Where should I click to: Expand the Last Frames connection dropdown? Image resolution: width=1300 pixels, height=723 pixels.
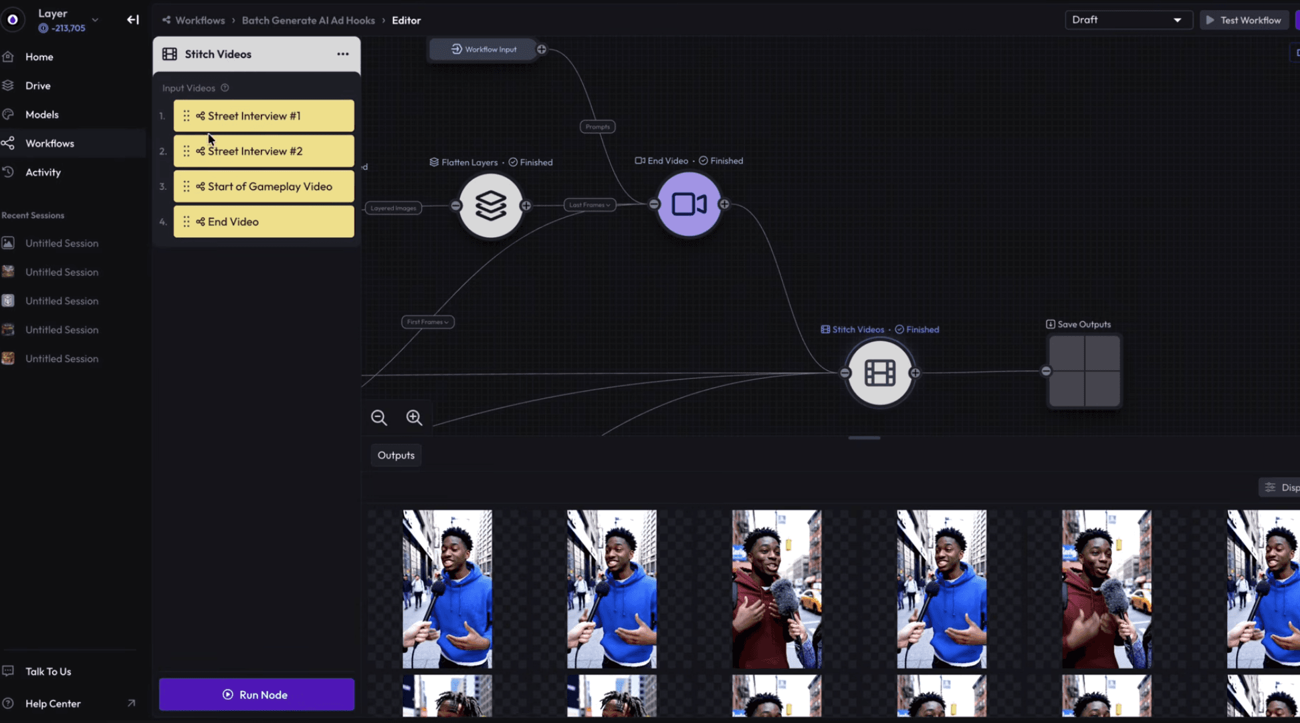589,204
